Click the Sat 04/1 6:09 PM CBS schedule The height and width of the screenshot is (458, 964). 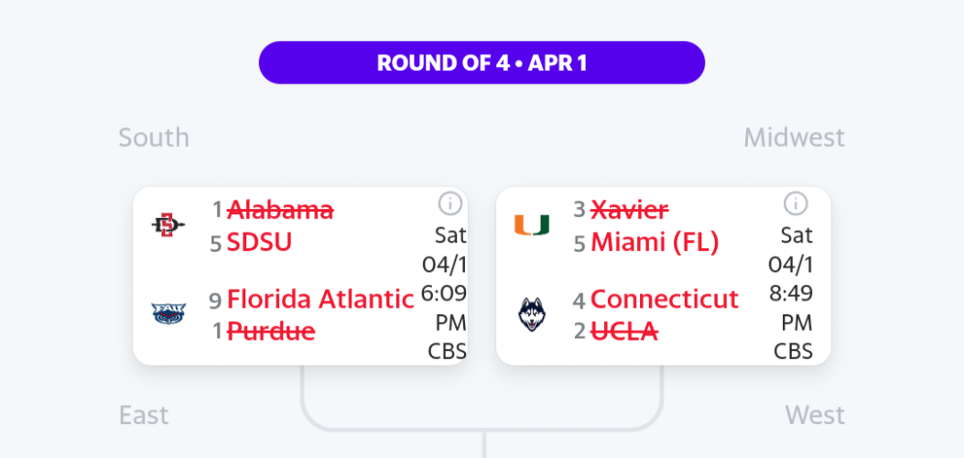click(x=444, y=292)
